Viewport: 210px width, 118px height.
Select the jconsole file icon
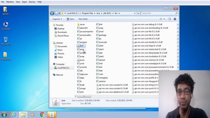pyautogui.click(x=78, y=67)
